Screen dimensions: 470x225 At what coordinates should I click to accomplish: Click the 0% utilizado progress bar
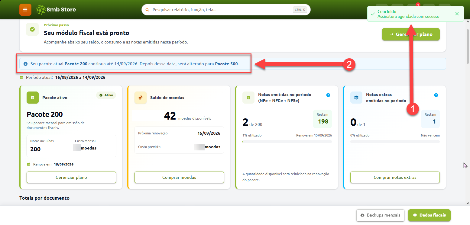click(395, 142)
